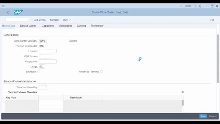Click the lock icon in title bar
220x124 pixels.
[200, 6]
